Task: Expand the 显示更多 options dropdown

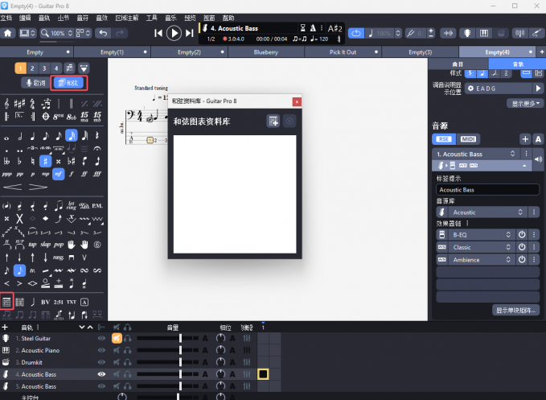Action: click(x=526, y=103)
